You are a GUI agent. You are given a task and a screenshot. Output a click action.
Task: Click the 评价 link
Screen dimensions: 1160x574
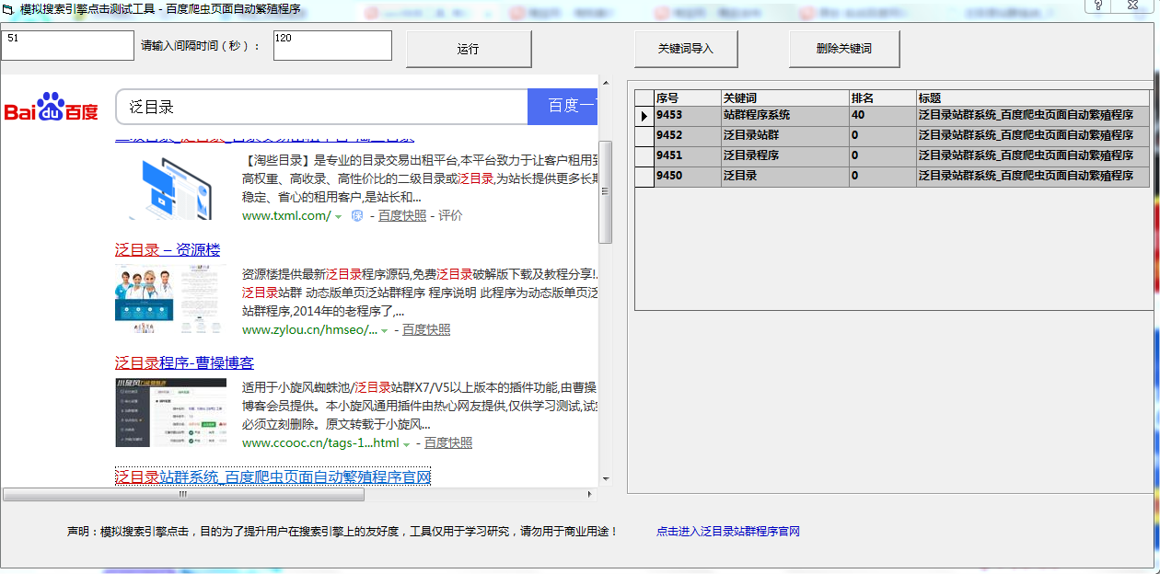pos(450,215)
